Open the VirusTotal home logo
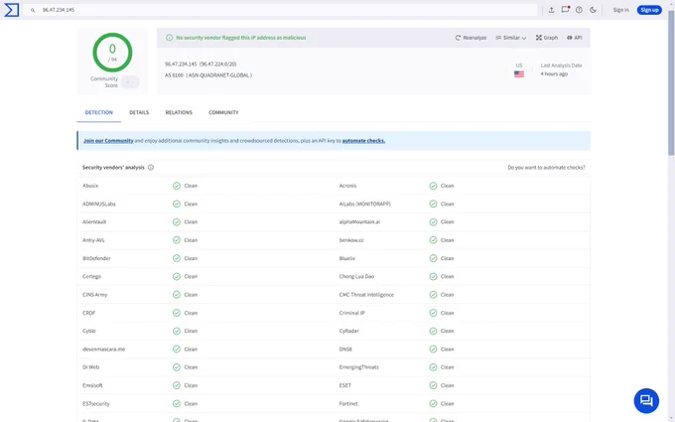The width and height of the screenshot is (675, 422). tap(12, 10)
